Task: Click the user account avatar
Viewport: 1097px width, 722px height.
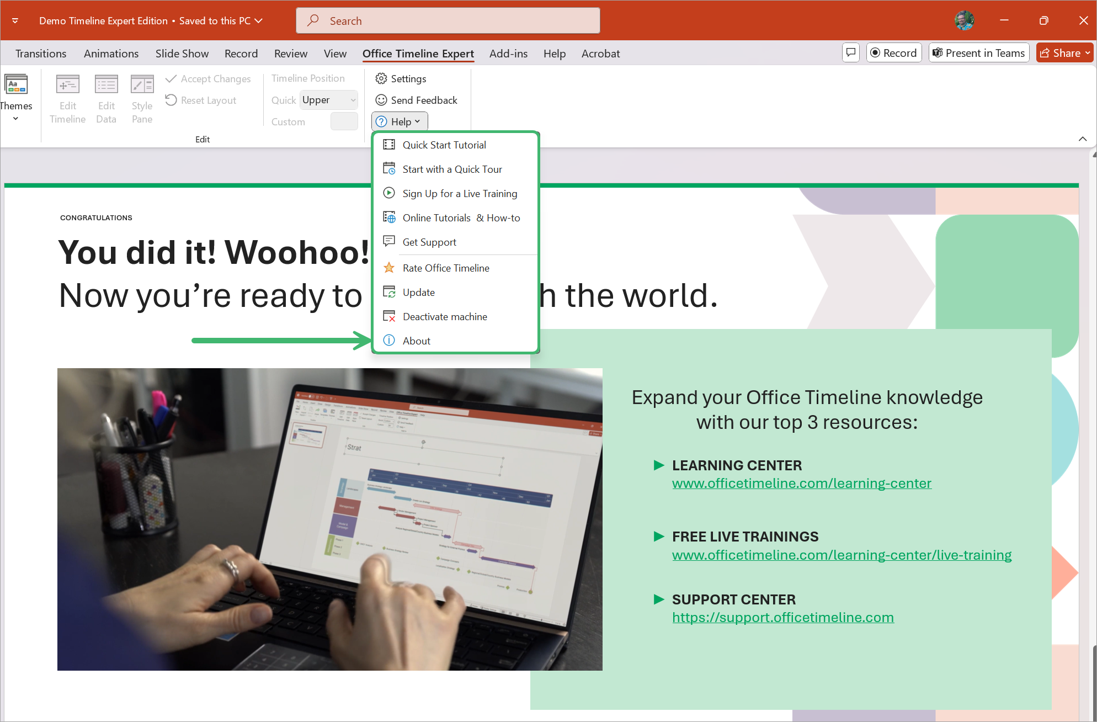Action: (x=964, y=20)
